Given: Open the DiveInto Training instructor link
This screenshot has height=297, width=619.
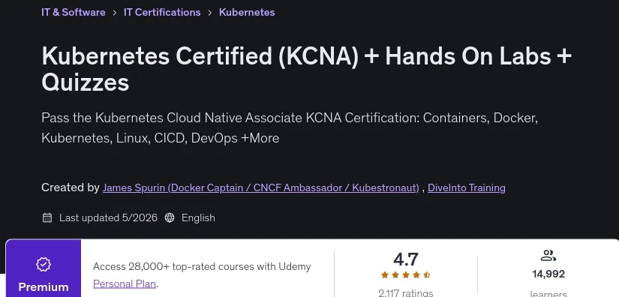Looking at the screenshot, I should click(x=466, y=187).
